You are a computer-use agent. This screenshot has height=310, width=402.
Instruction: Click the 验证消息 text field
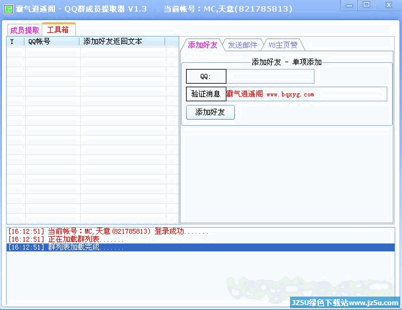pos(307,94)
